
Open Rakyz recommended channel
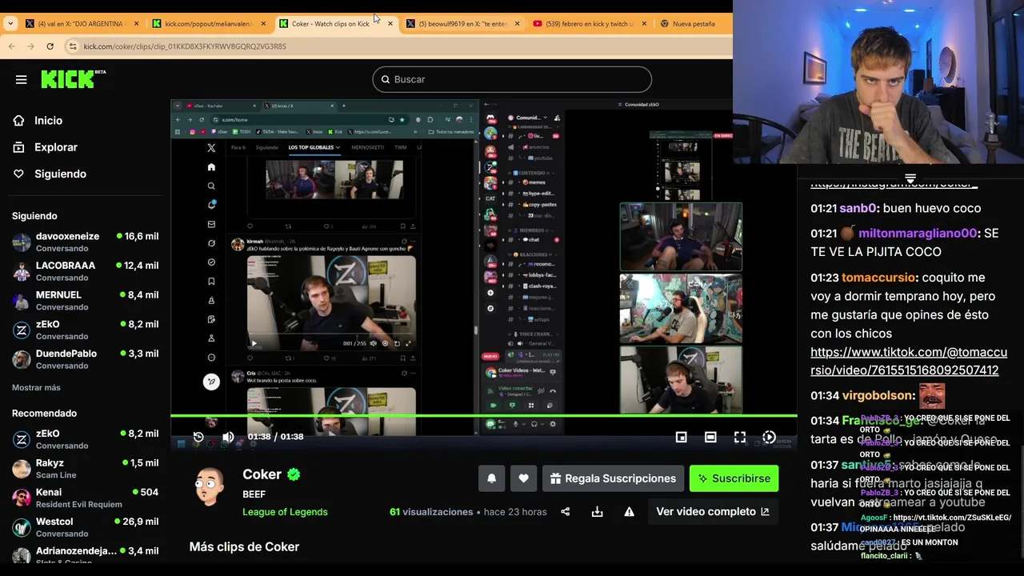(x=85, y=469)
